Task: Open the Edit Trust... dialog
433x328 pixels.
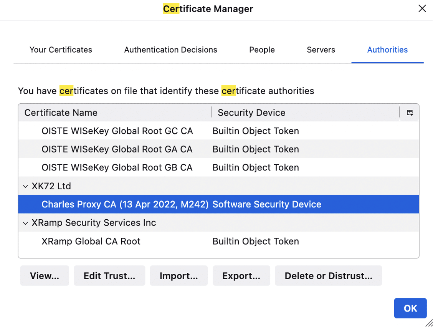Action: [x=109, y=275]
